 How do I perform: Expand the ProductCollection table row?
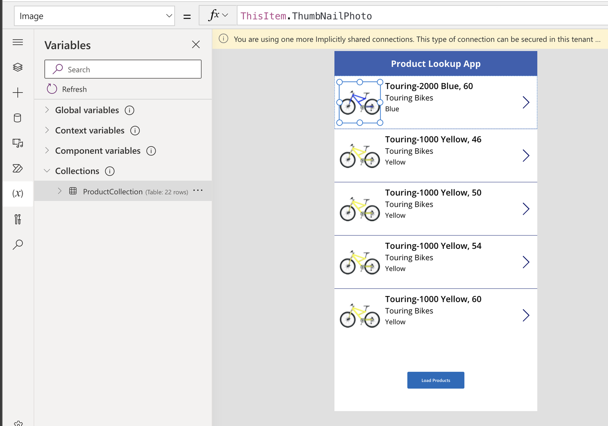pos(60,191)
